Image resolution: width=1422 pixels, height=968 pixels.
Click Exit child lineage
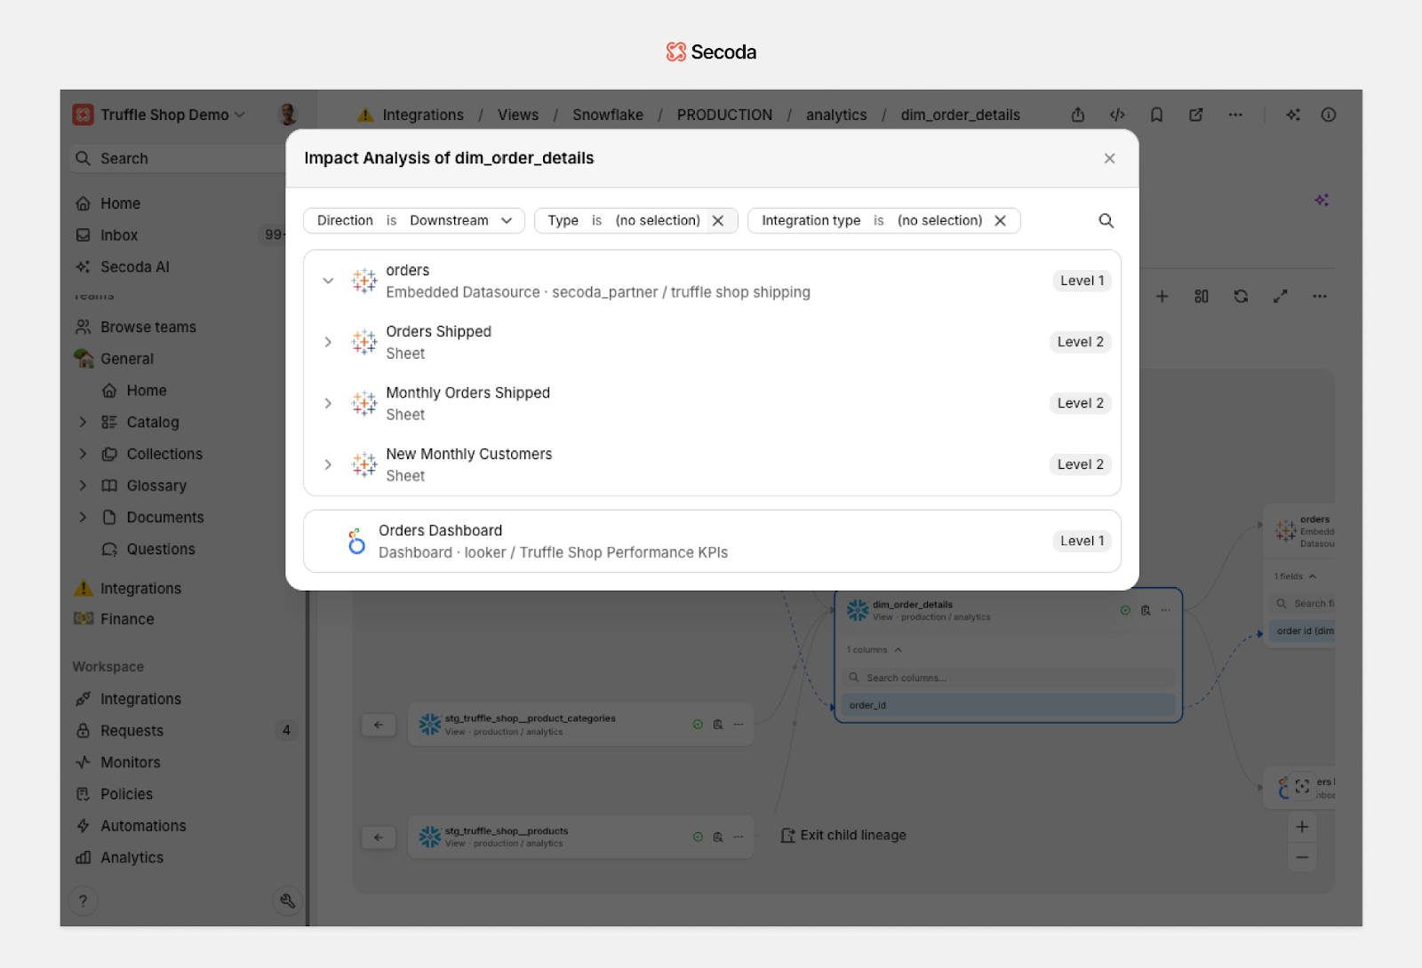843,835
